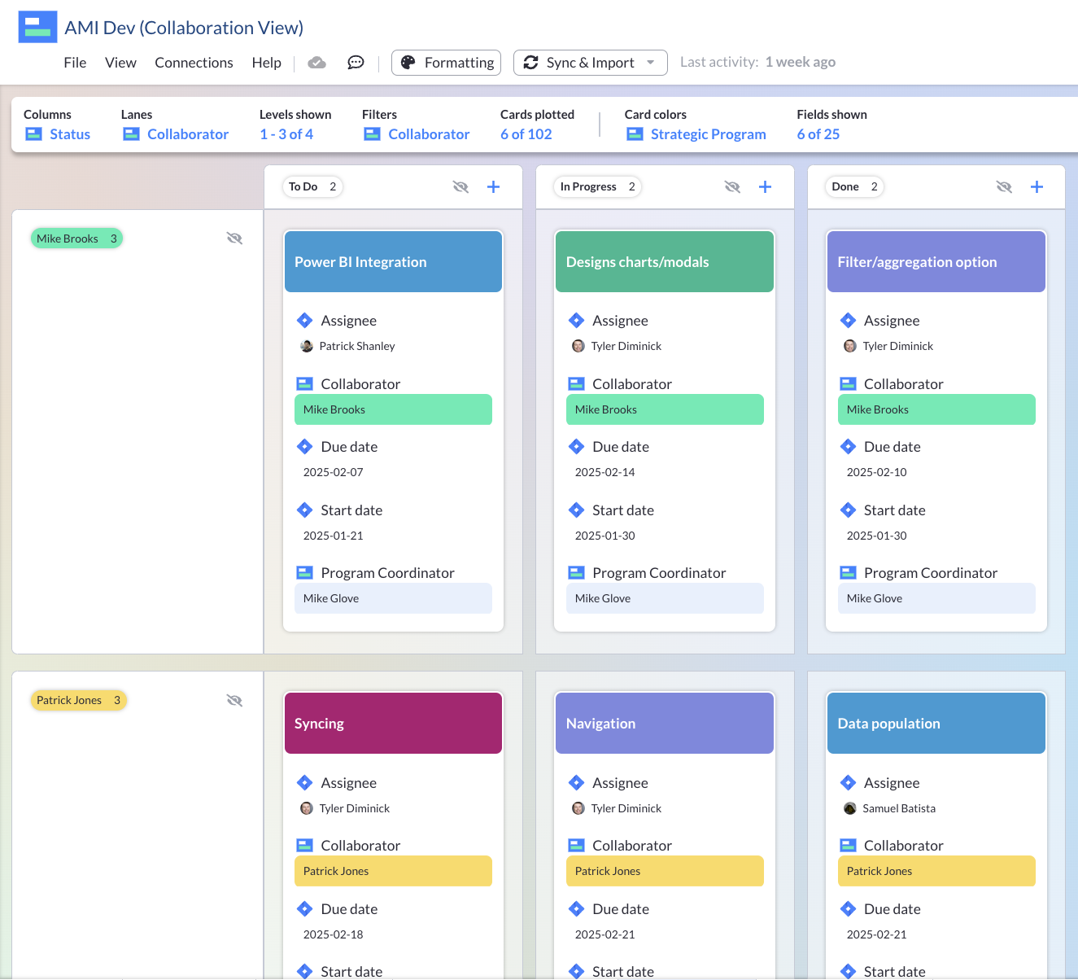Click the Collaborator lane icon in the view settings bar
This screenshot has height=980, width=1078.
[131, 133]
